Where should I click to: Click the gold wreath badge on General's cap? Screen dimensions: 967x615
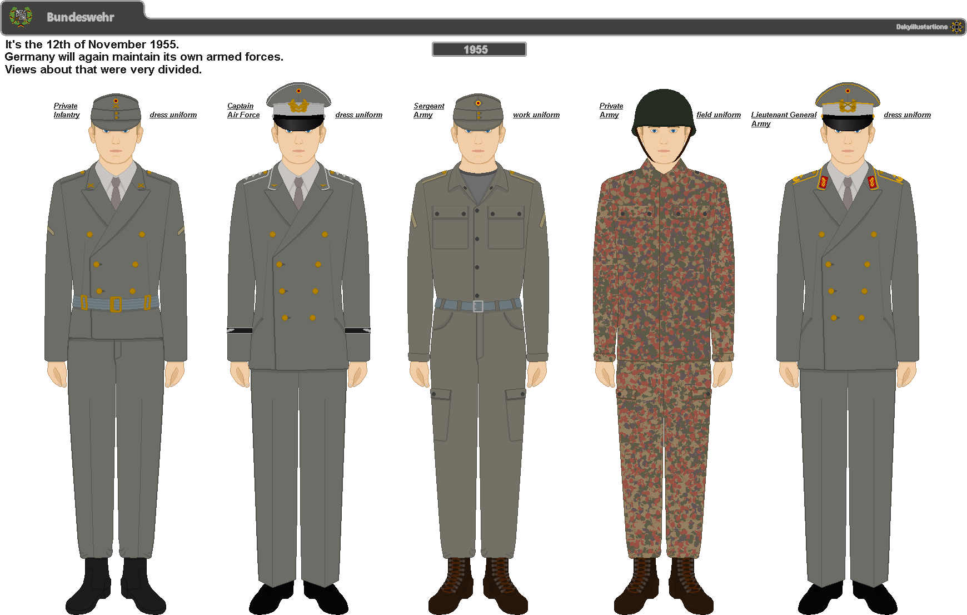point(848,105)
